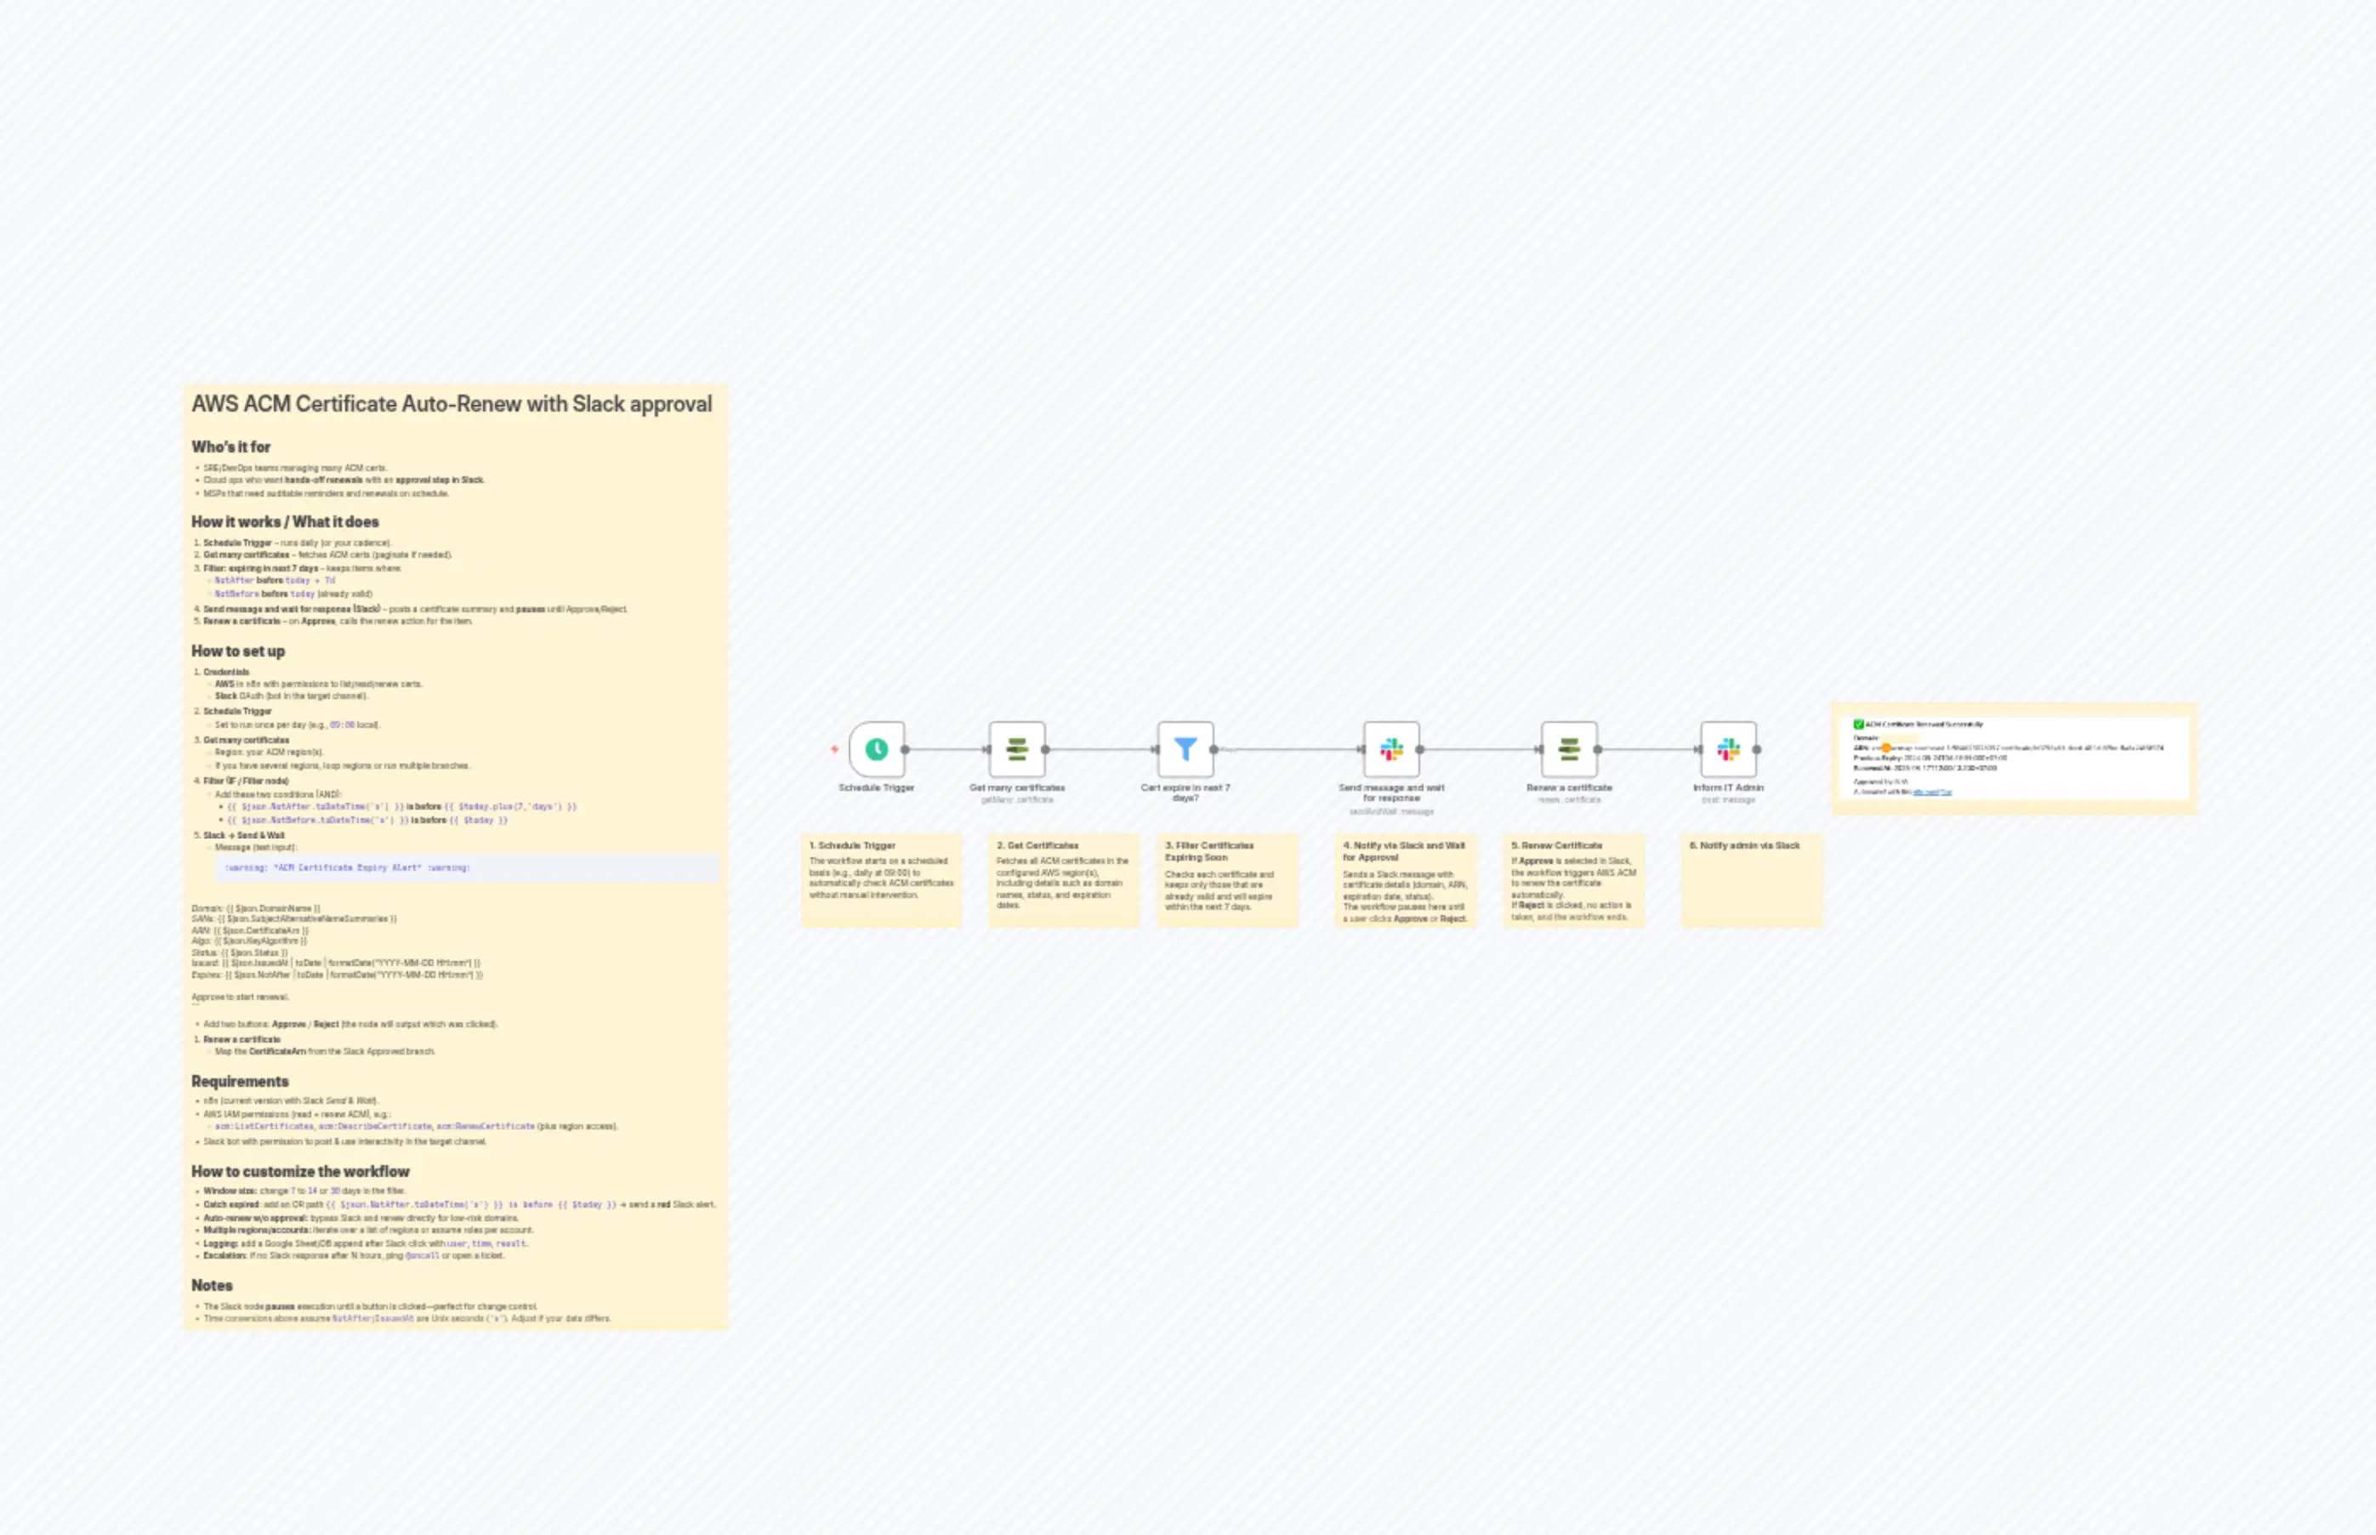
Task: Click the Slack icon on Send message and wait node
Action: point(1392,751)
